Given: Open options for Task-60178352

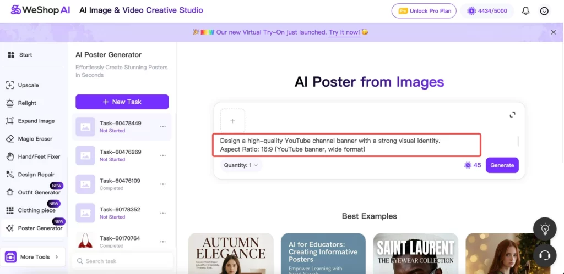Looking at the screenshot, I should click(x=163, y=213).
